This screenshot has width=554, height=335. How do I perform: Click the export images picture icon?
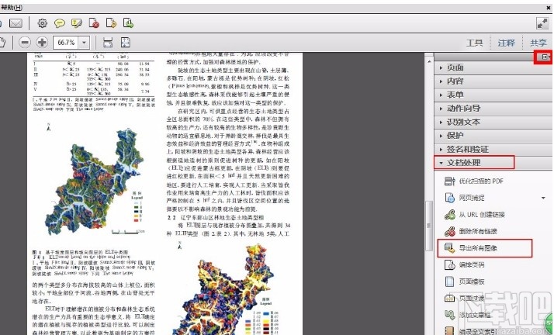(450, 248)
